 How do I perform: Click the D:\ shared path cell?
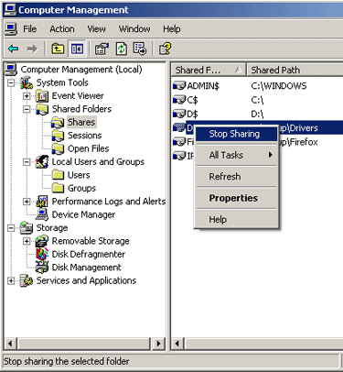257,114
